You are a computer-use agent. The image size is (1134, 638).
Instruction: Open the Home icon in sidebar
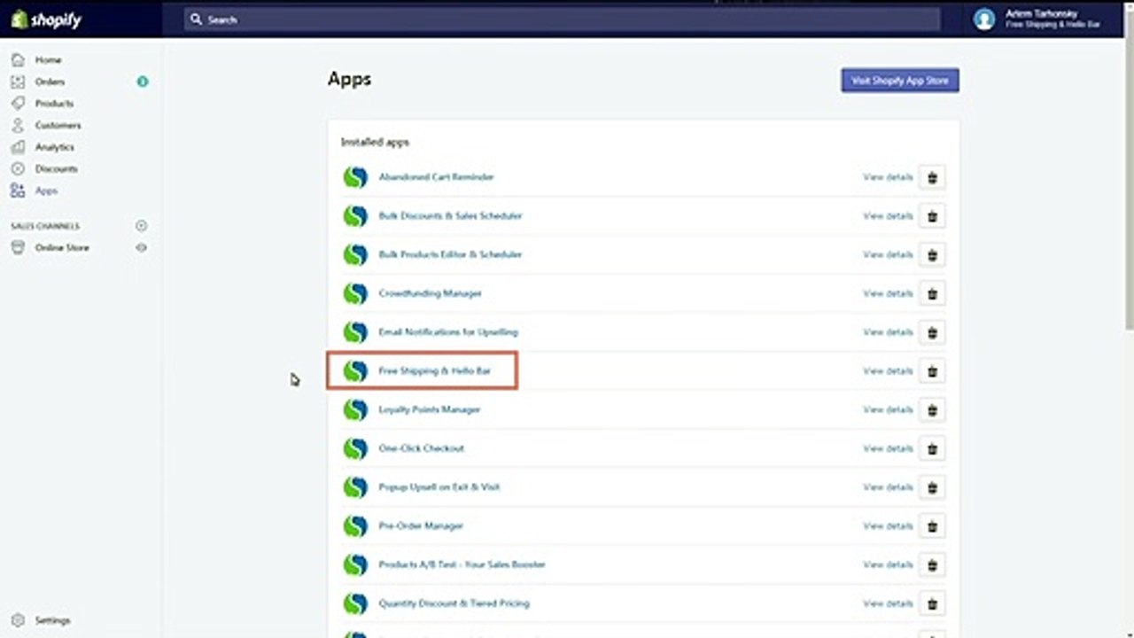click(18, 60)
